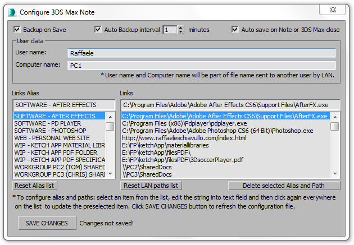Select the pdplayer.exe link path
The image size is (354, 245).
pyautogui.click(x=225, y=123)
